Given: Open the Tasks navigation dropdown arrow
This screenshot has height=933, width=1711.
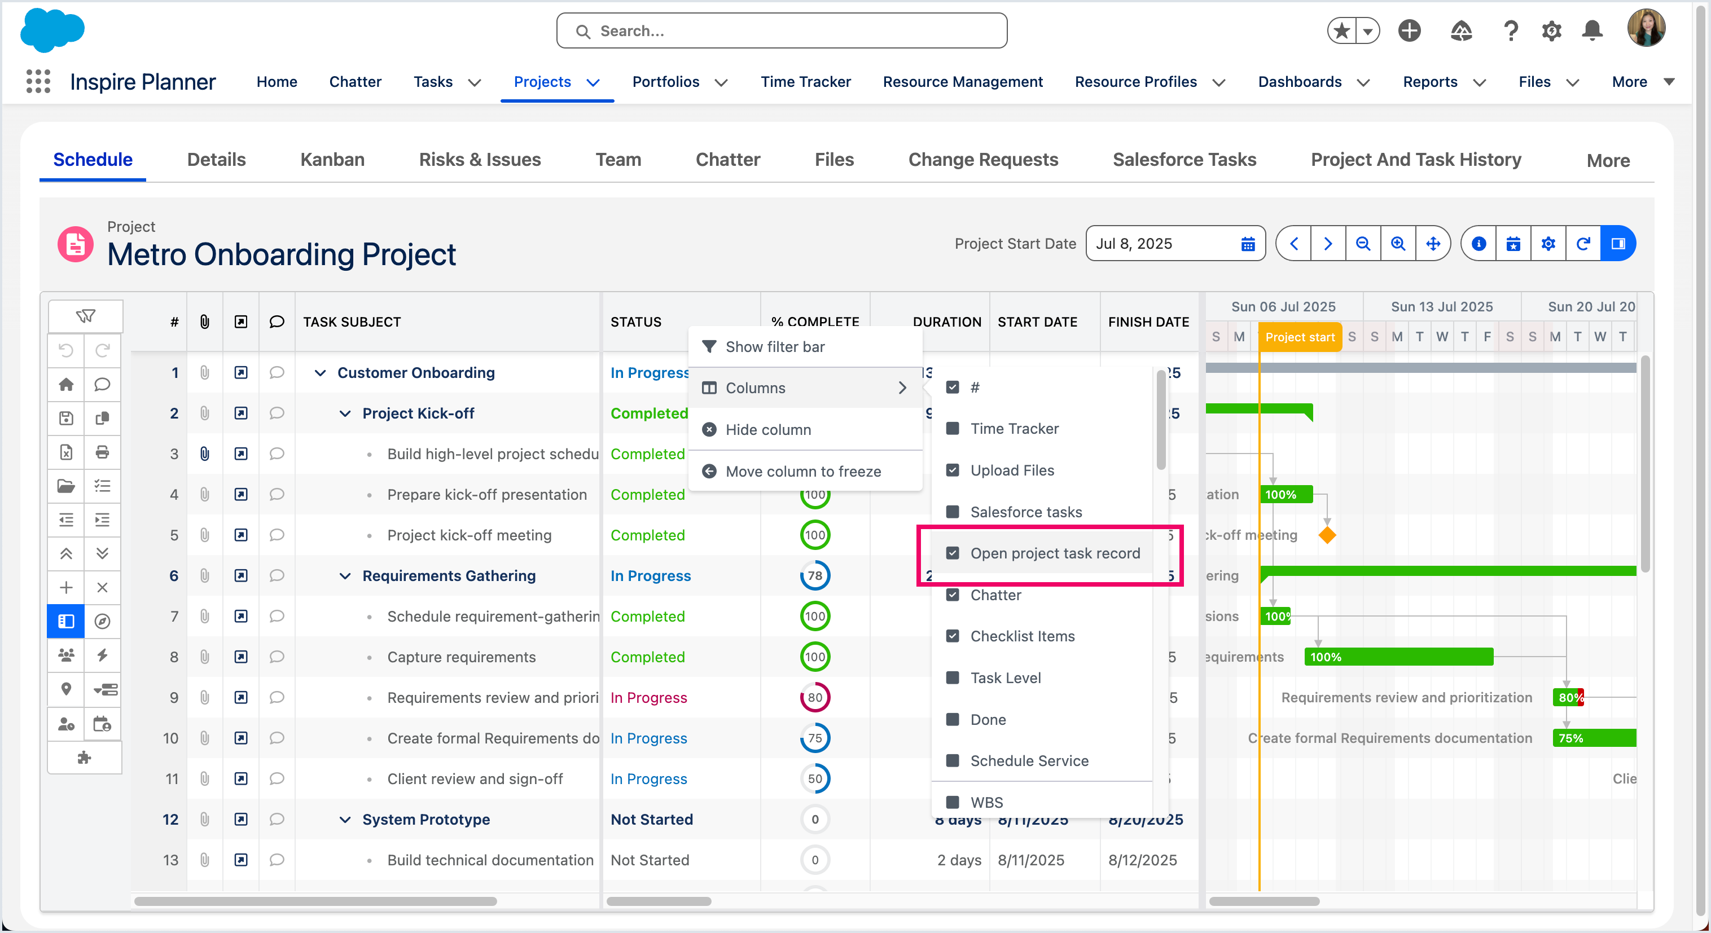Looking at the screenshot, I should point(474,82).
